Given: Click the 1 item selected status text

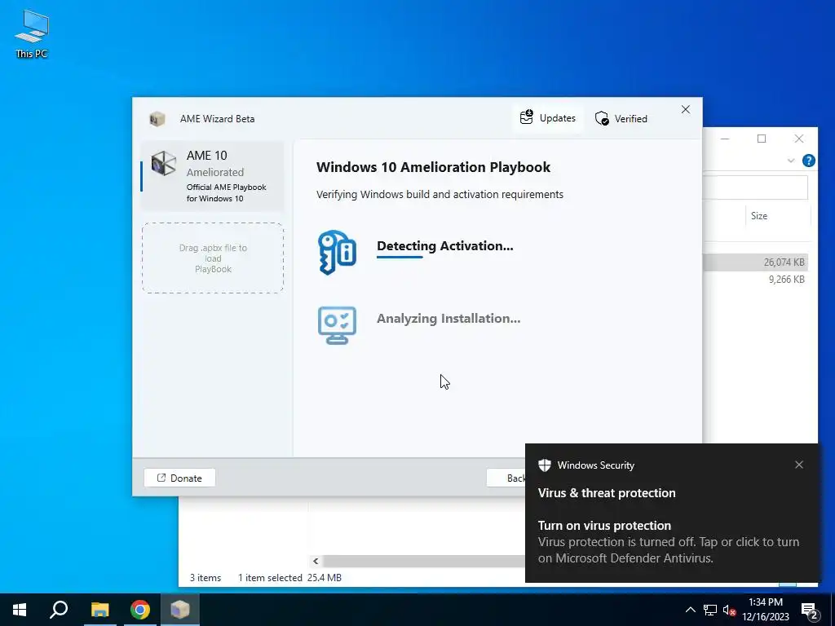Looking at the screenshot, I should [x=270, y=578].
